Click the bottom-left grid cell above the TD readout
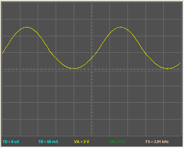Viewport: 184px width, 148px height. coord(11,128)
